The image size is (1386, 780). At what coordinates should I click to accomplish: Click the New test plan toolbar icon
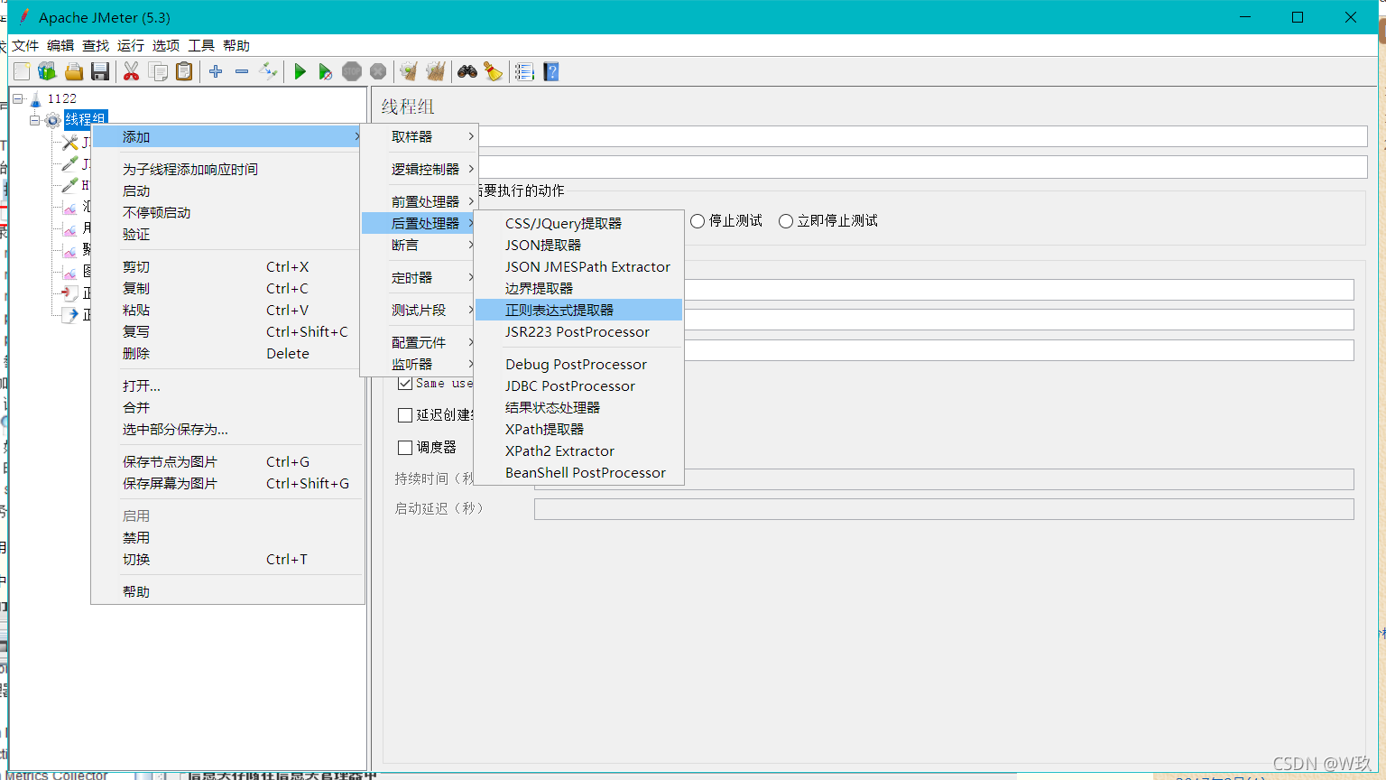22,71
